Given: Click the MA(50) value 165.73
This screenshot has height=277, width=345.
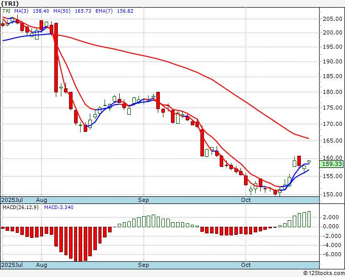Looking at the screenshot, I should point(83,11).
